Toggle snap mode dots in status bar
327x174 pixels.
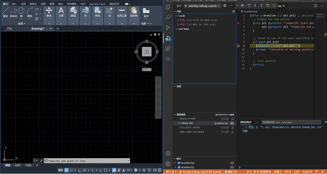point(72,170)
